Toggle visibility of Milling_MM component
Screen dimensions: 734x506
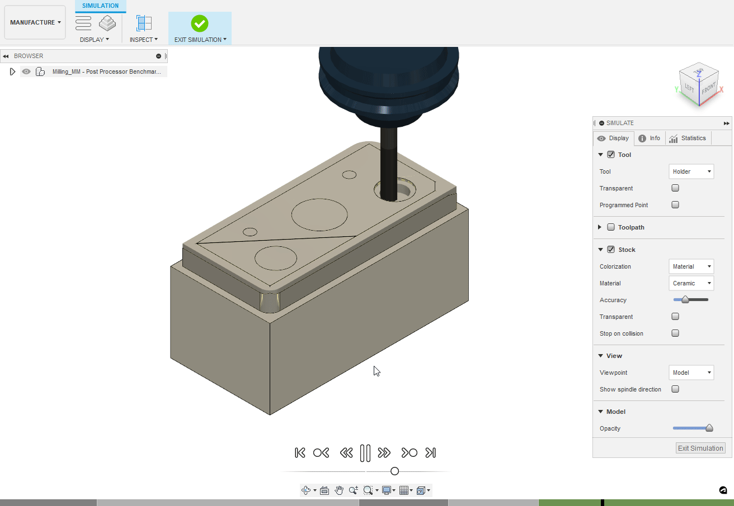(x=26, y=71)
